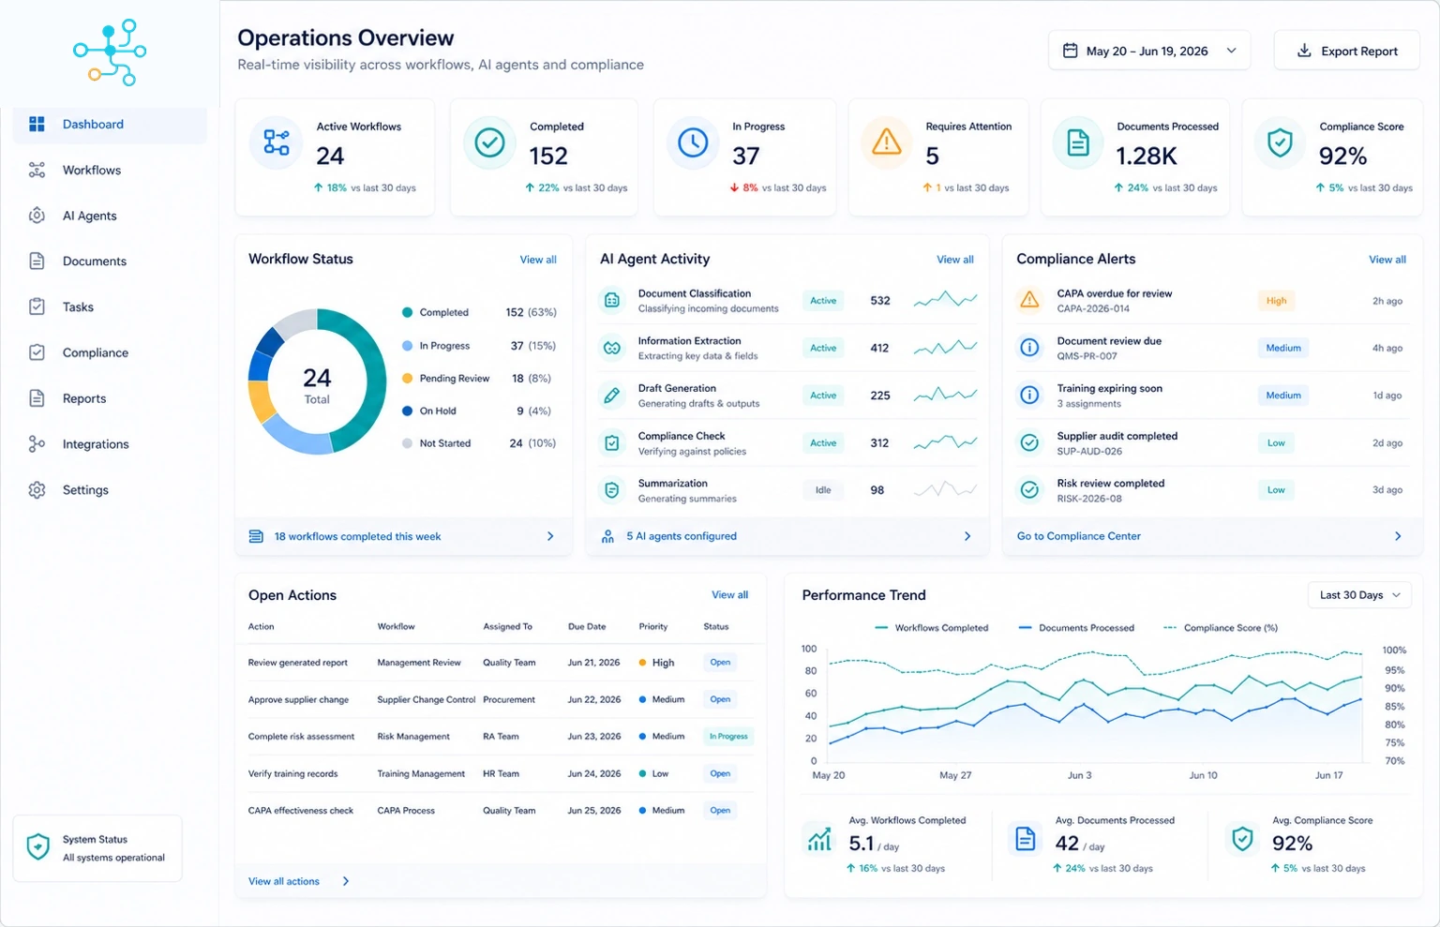The height and width of the screenshot is (927, 1440).
Task: Click the Draft Generation pencil icon
Action: 612,396
